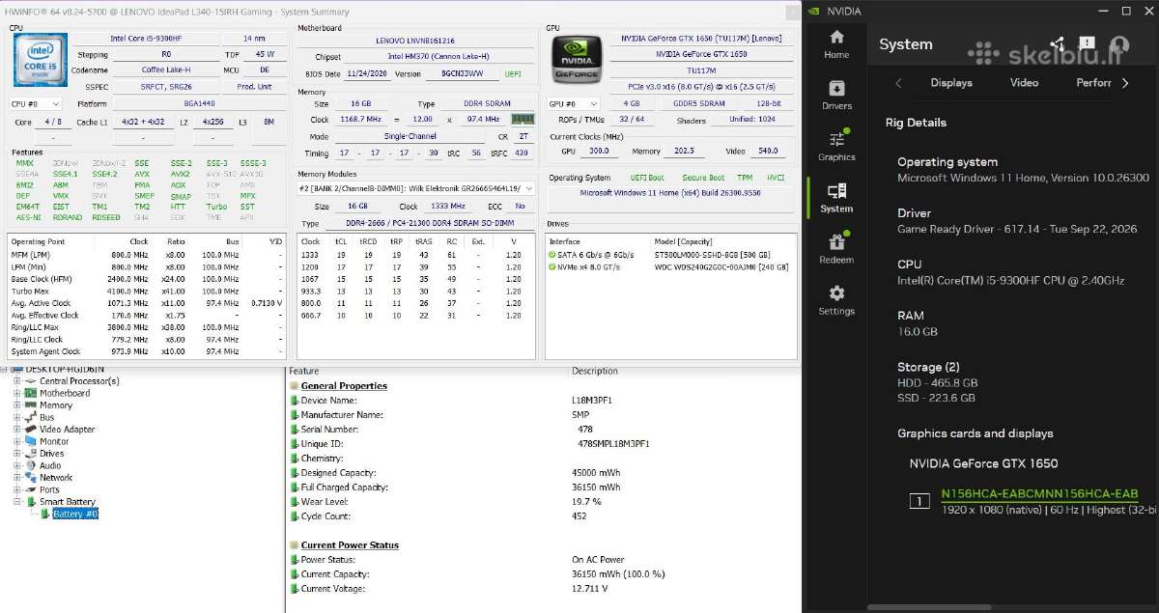Click the left chevron beside Displays tab

coord(898,83)
